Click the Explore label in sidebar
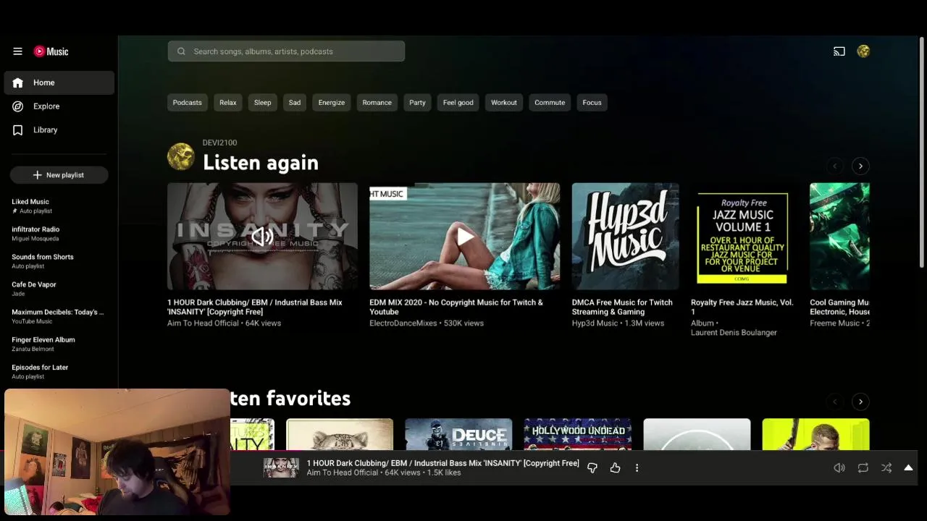The width and height of the screenshot is (927, 521). [46, 106]
